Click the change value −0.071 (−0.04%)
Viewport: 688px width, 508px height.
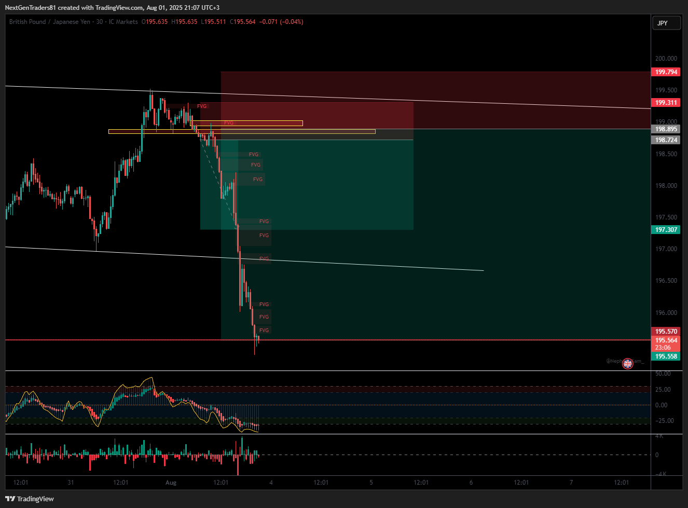[281, 22]
